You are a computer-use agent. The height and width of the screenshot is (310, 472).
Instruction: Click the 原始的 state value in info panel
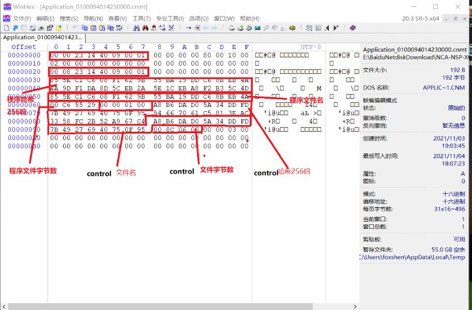click(x=456, y=108)
